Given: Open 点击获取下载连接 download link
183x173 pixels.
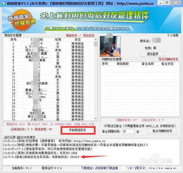Looking at the screenshot, I should (x=107, y=168).
